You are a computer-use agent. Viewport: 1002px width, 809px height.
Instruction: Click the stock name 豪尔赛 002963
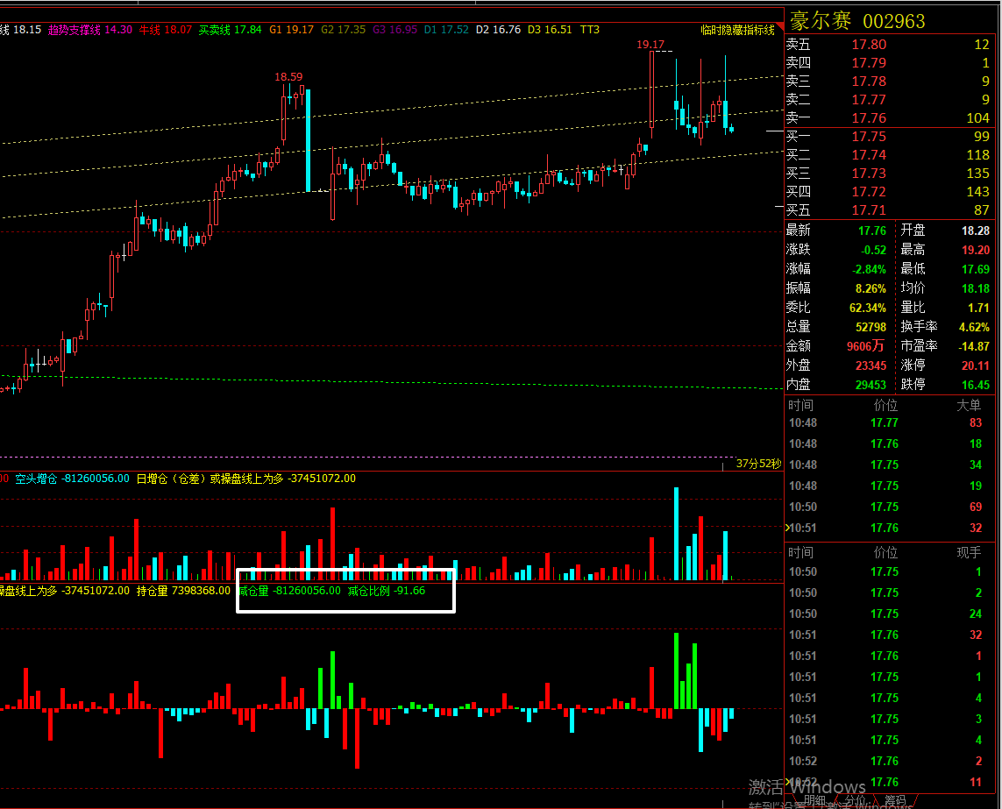pos(857,21)
